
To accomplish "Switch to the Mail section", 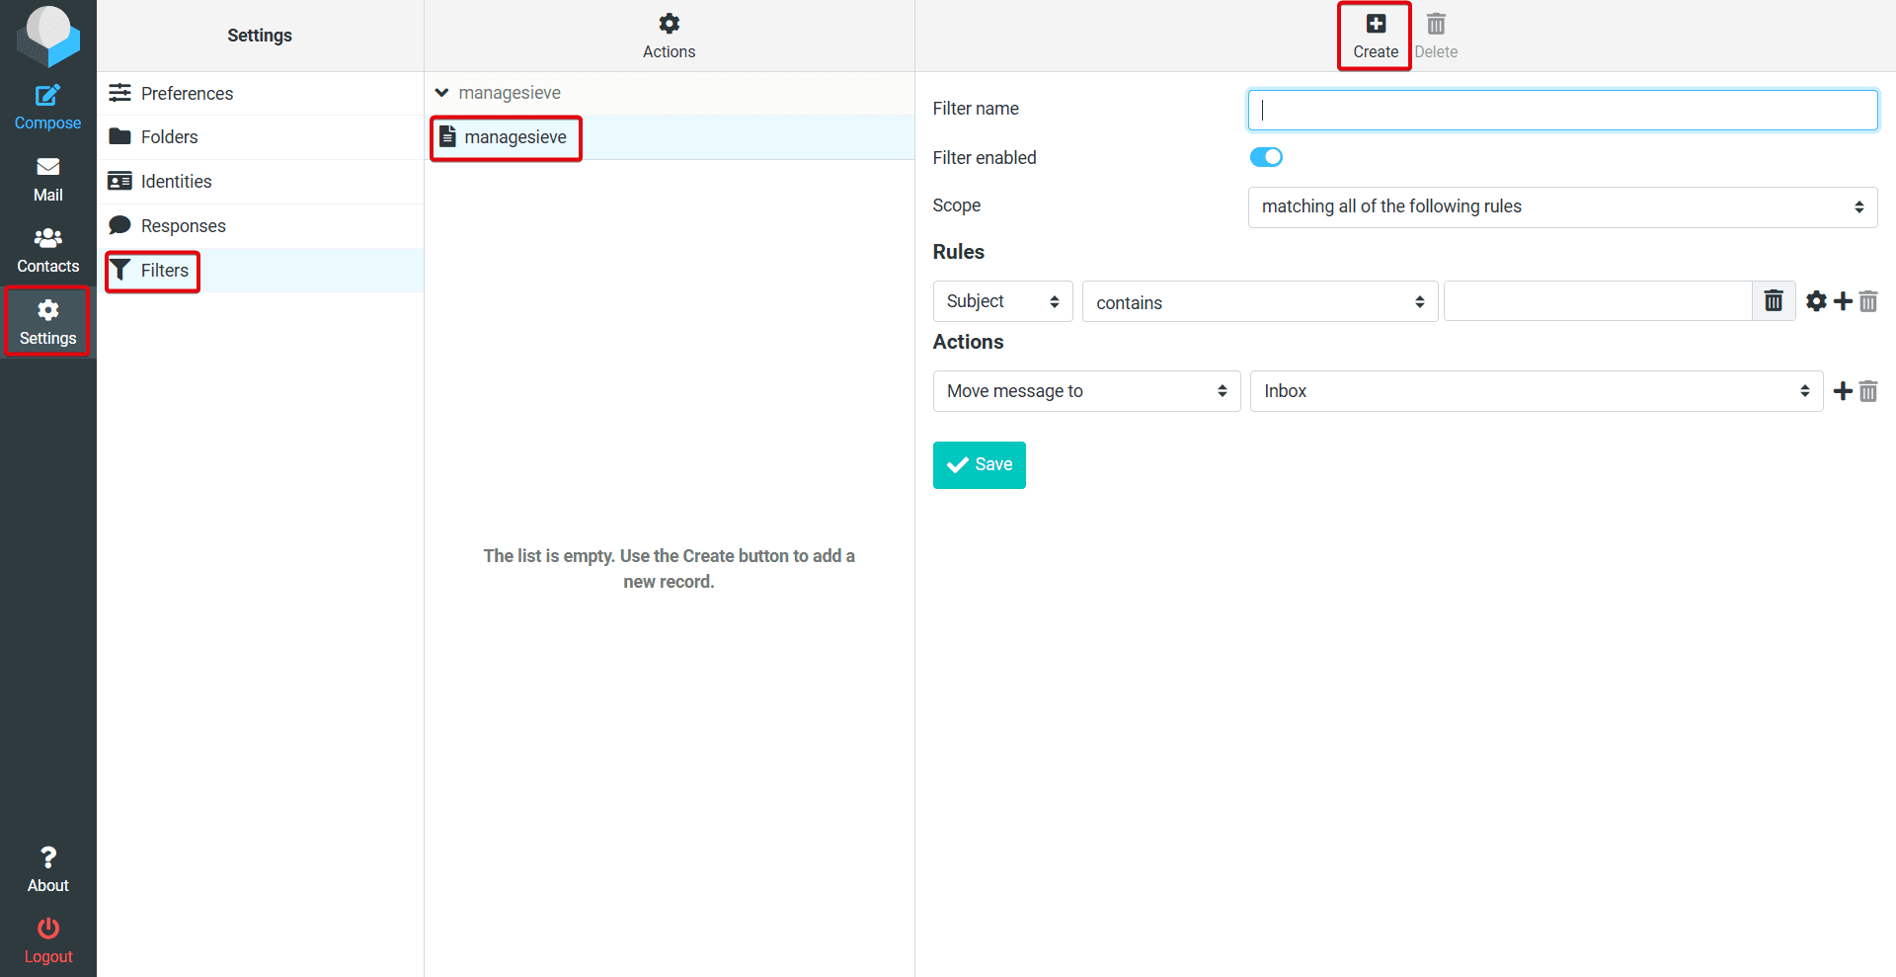I will click(x=47, y=178).
